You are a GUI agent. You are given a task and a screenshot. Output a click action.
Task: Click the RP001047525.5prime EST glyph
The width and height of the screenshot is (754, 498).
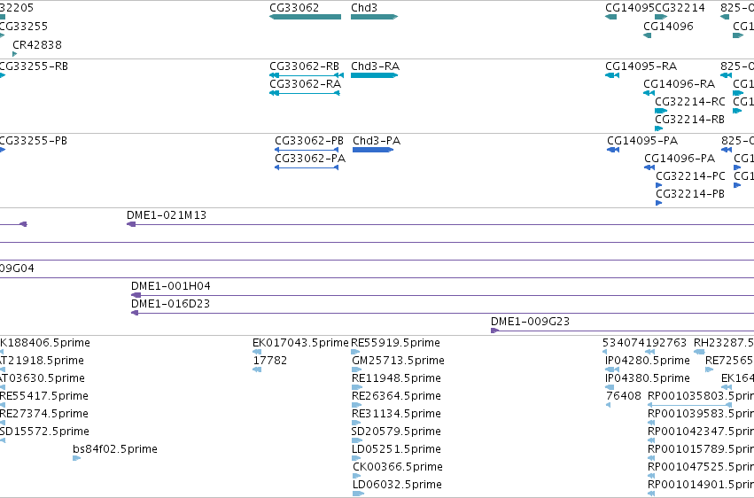[651, 476]
